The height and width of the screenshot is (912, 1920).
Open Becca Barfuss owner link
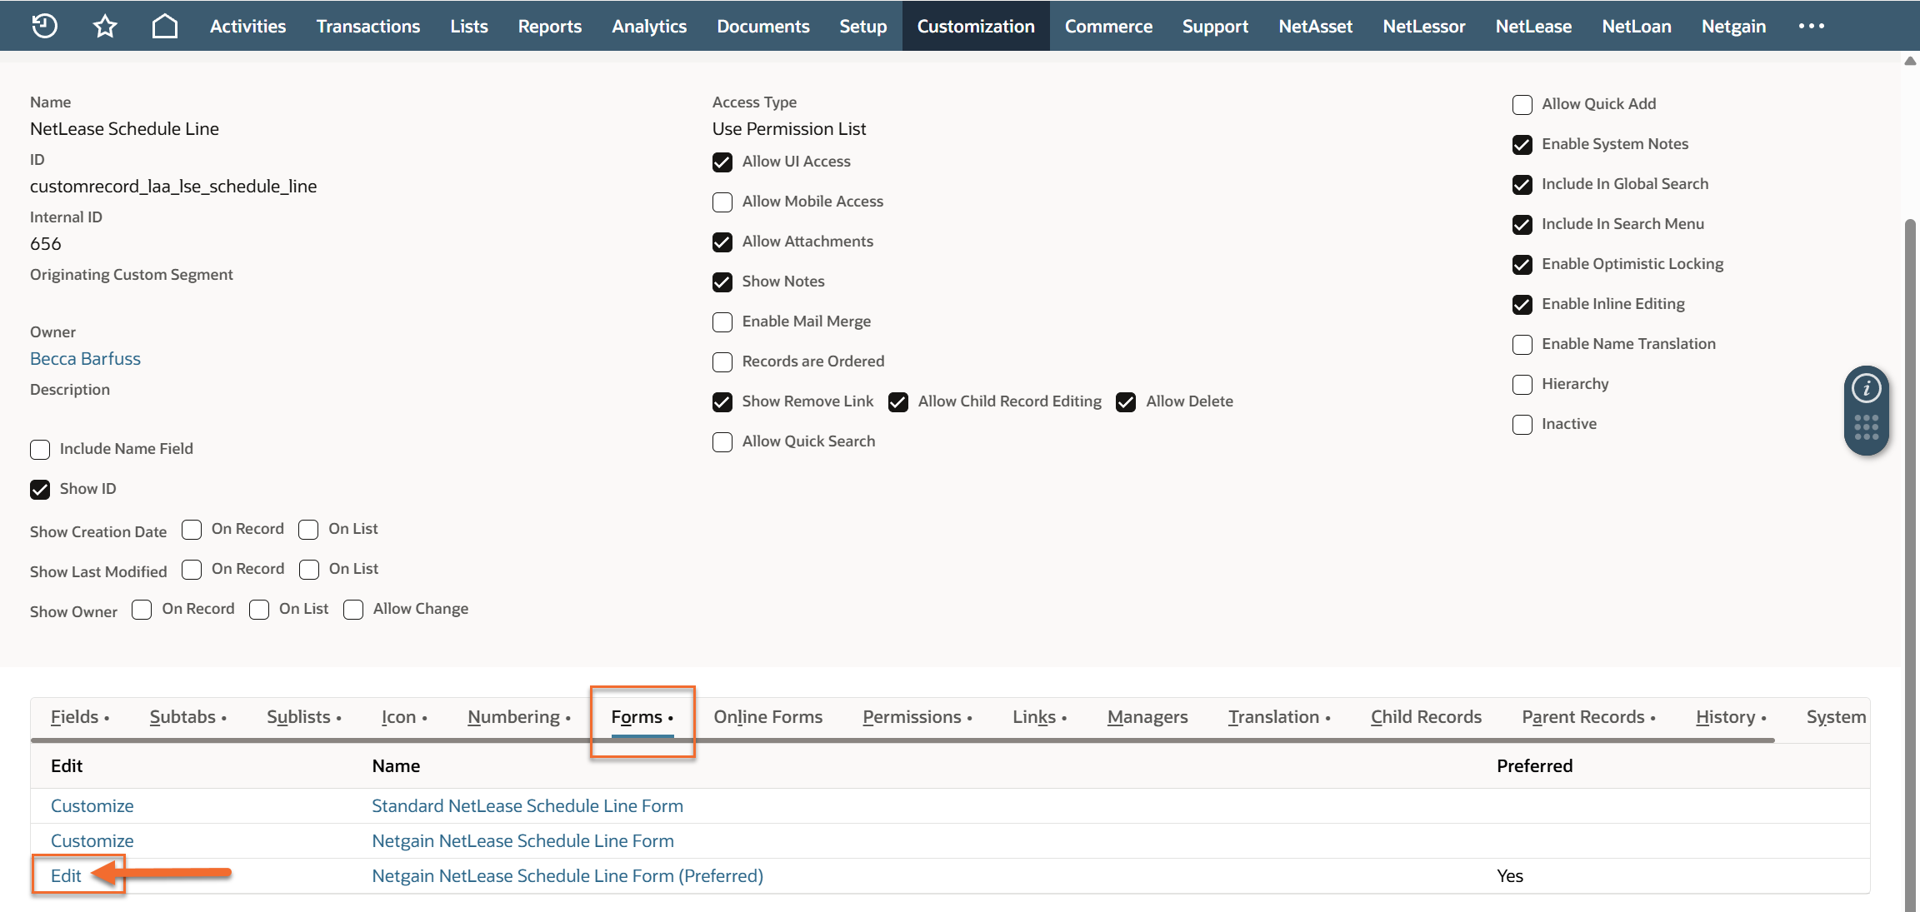(85, 359)
